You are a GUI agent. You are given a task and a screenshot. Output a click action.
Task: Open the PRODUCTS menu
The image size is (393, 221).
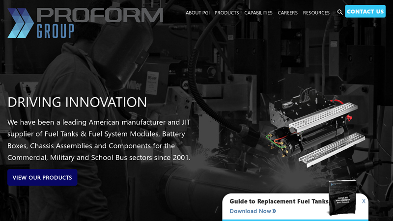pos(226,13)
